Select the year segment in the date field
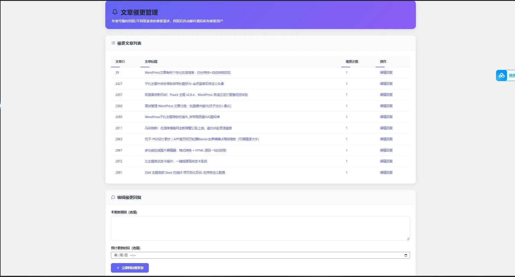The width and height of the screenshot is (515, 277). (x=116, y=255)
